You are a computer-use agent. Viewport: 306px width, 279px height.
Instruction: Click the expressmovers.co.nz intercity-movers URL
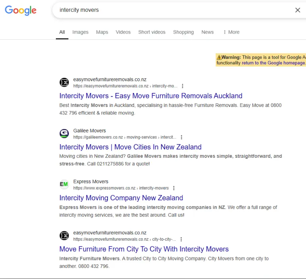tap(121, 188)
